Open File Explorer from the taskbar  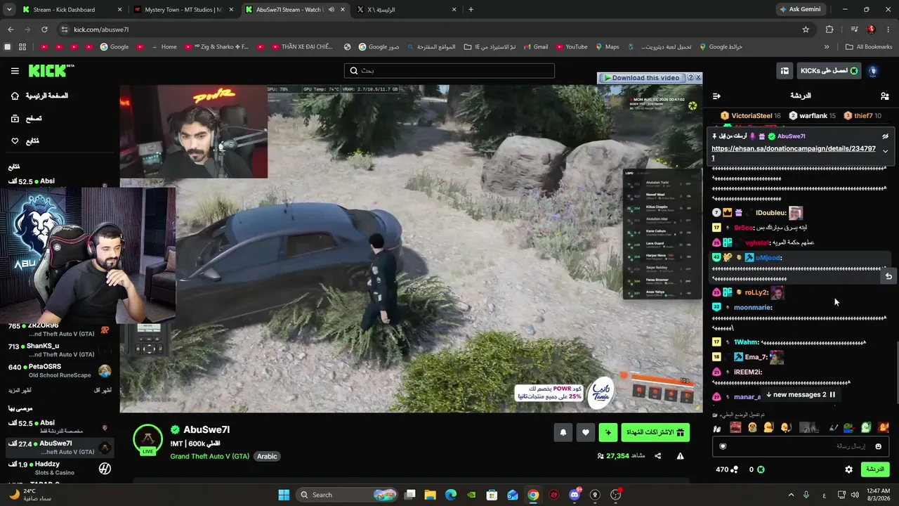tap(431, 495)
